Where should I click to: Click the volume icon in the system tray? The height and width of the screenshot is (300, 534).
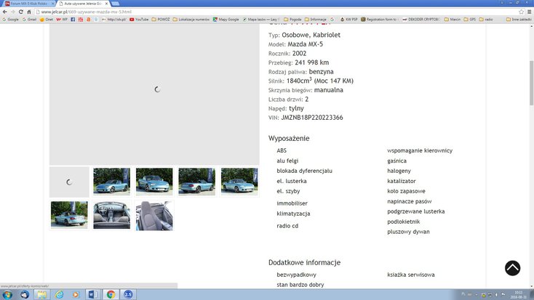tap(497, 295)
